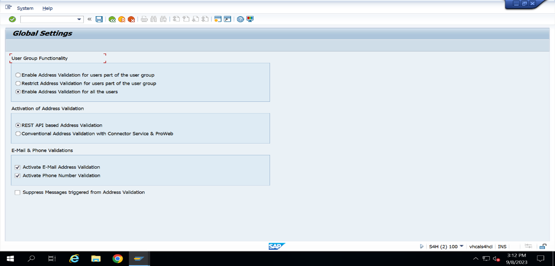Click the Save icon in the toolbar
Viewport: 555px width, 266px height.
pyautogui.click(x=99, y=19)
